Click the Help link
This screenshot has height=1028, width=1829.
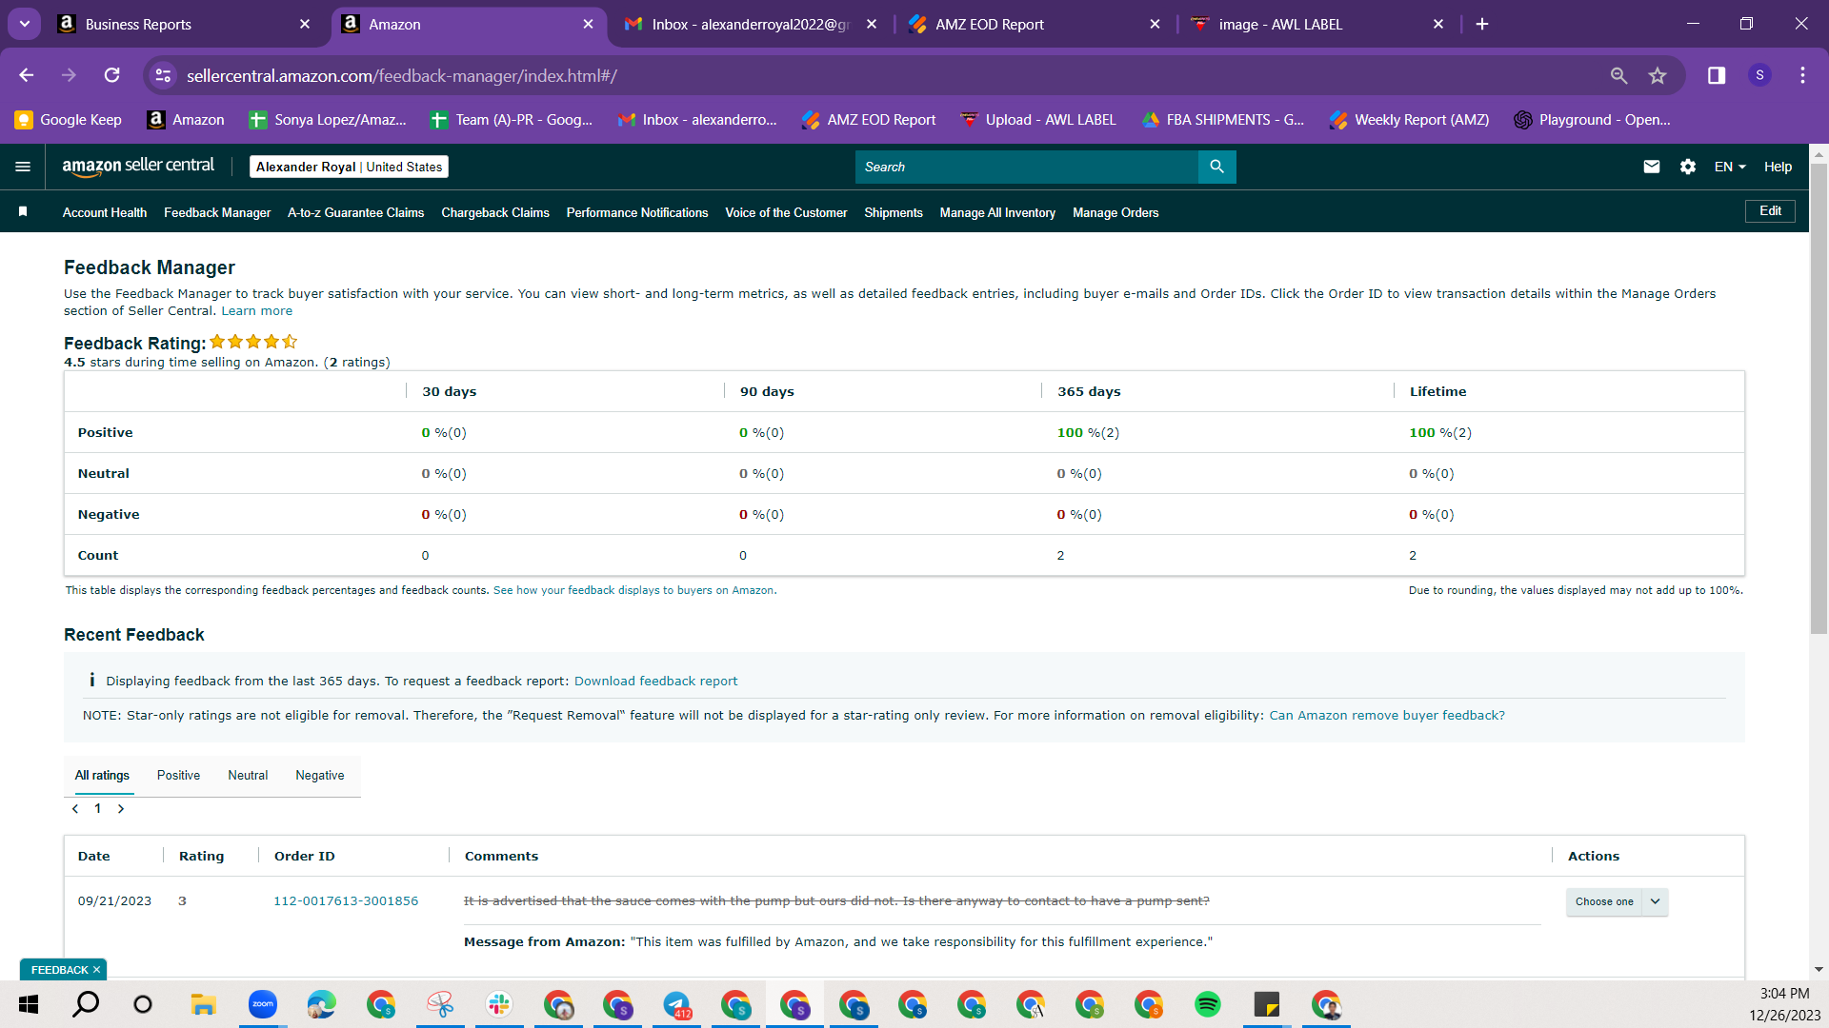click(x=1778, y=167)
